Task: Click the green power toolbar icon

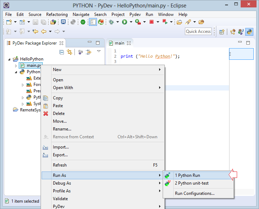Action: [x=83, y=22]
